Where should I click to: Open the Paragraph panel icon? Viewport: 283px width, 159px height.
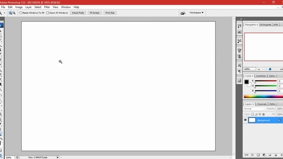[x=239, y=72]
